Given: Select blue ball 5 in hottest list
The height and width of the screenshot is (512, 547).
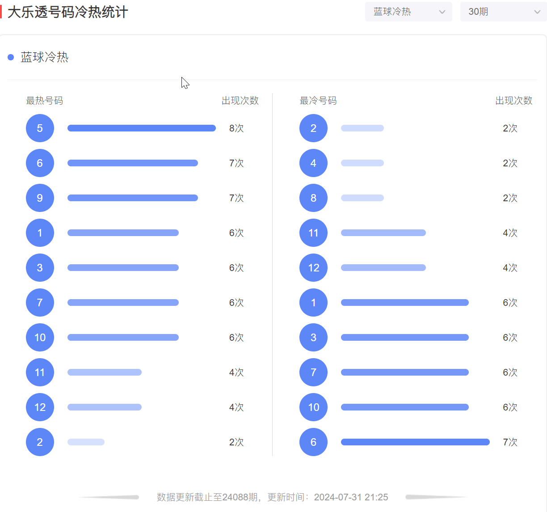Looking at the screenshot, I should [40, 128].
